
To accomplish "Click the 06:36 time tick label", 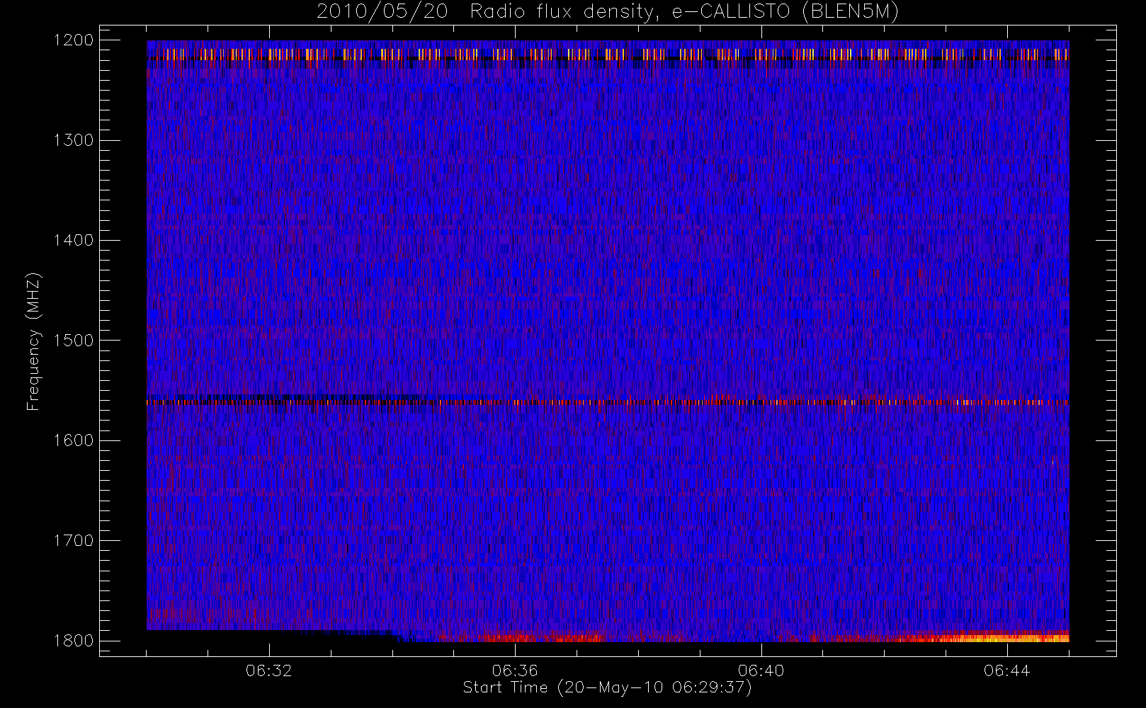I will coord(515,670).
